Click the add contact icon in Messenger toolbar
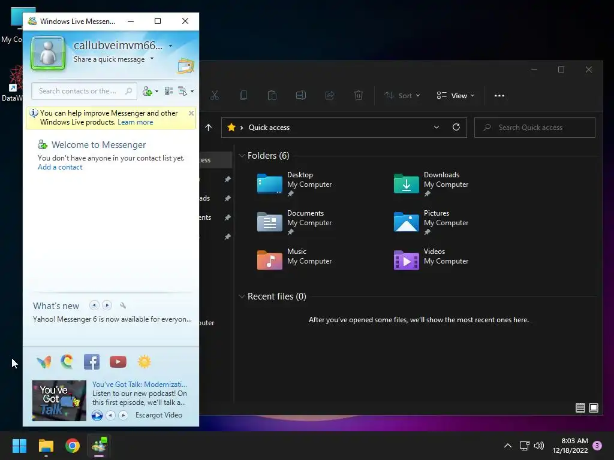614x460 pixels. point(148,91)
